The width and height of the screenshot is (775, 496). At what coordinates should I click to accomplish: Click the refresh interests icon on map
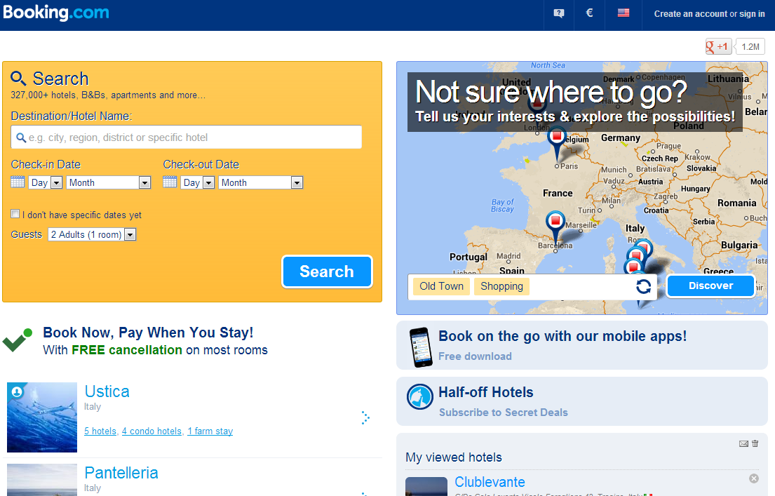tap(643, 286)
